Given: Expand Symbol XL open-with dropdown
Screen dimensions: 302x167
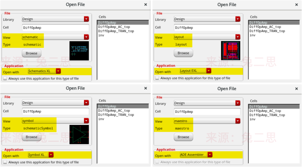Looking at the screenshot, I should point(51,155).
